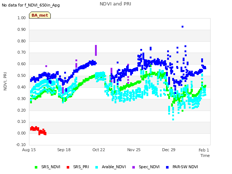The height and width of the screenshot is (174, 232).
Task: Click the blue PAR-SW NDVI legend swatch
Action: coord(167,167)
